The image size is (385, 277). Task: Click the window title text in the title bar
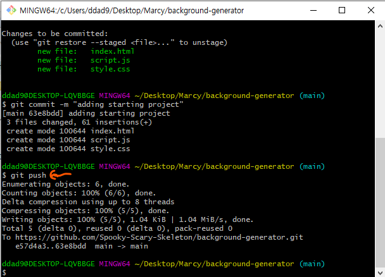(132, 11)
